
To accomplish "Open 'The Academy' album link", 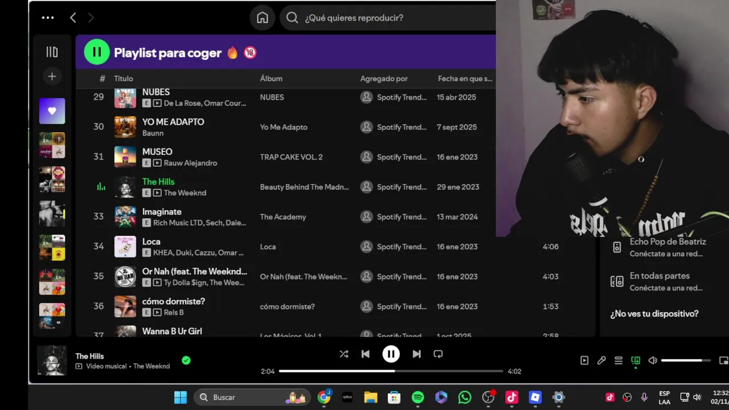I will pos(283,217).
